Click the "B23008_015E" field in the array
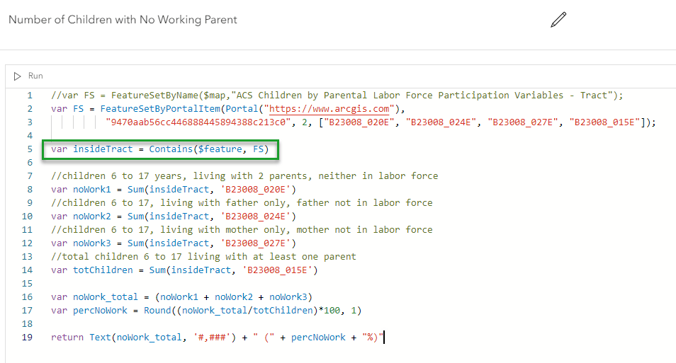Viewport: 676px width, 363px height. (605, 122)
